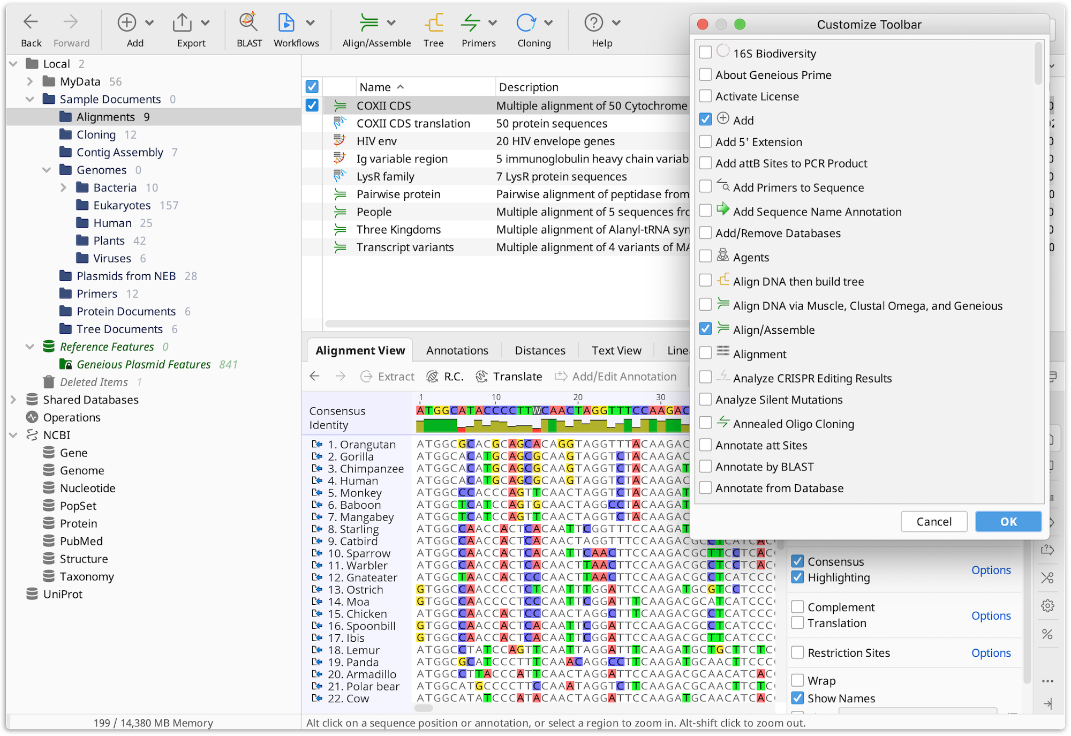Toggle the Show Names checkbox
Viewport: 1071px width, 736px height.
point(797,698)
